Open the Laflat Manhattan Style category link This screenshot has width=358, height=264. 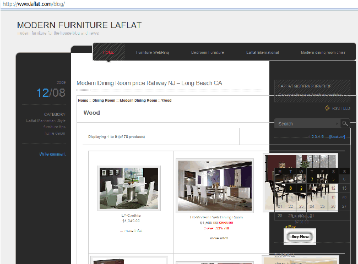[46, 120]
